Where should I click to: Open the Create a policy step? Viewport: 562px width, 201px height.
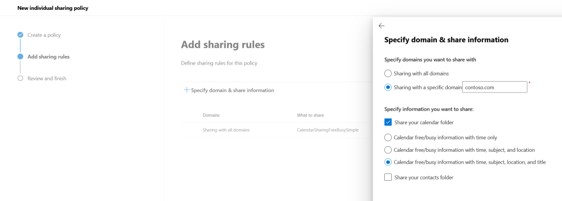tap(44, 35)
